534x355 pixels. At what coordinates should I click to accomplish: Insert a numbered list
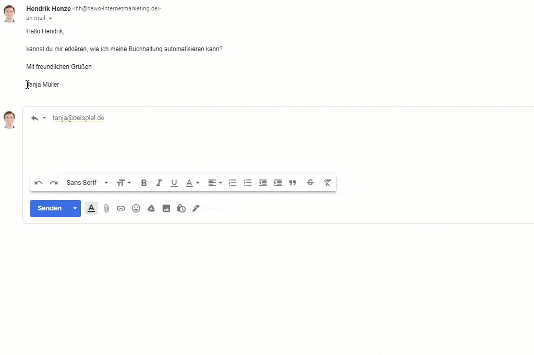tap(233, 183)
